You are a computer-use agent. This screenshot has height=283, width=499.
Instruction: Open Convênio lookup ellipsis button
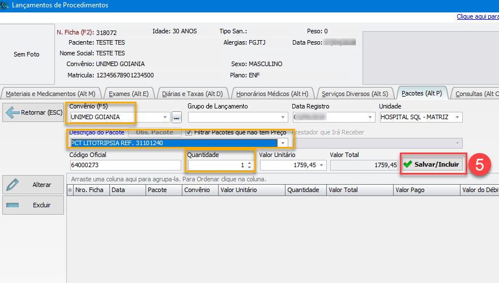(176, 117)
